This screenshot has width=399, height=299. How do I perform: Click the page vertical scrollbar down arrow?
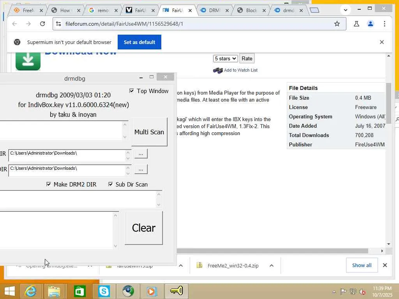pos(388,244)
